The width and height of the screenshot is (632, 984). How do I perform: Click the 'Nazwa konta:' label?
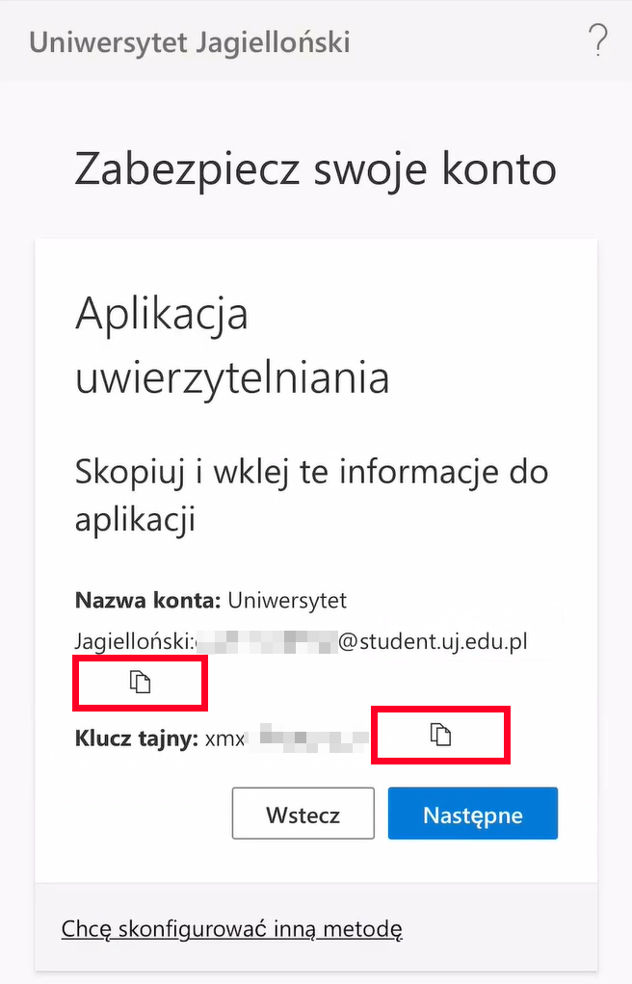[147, 601]
